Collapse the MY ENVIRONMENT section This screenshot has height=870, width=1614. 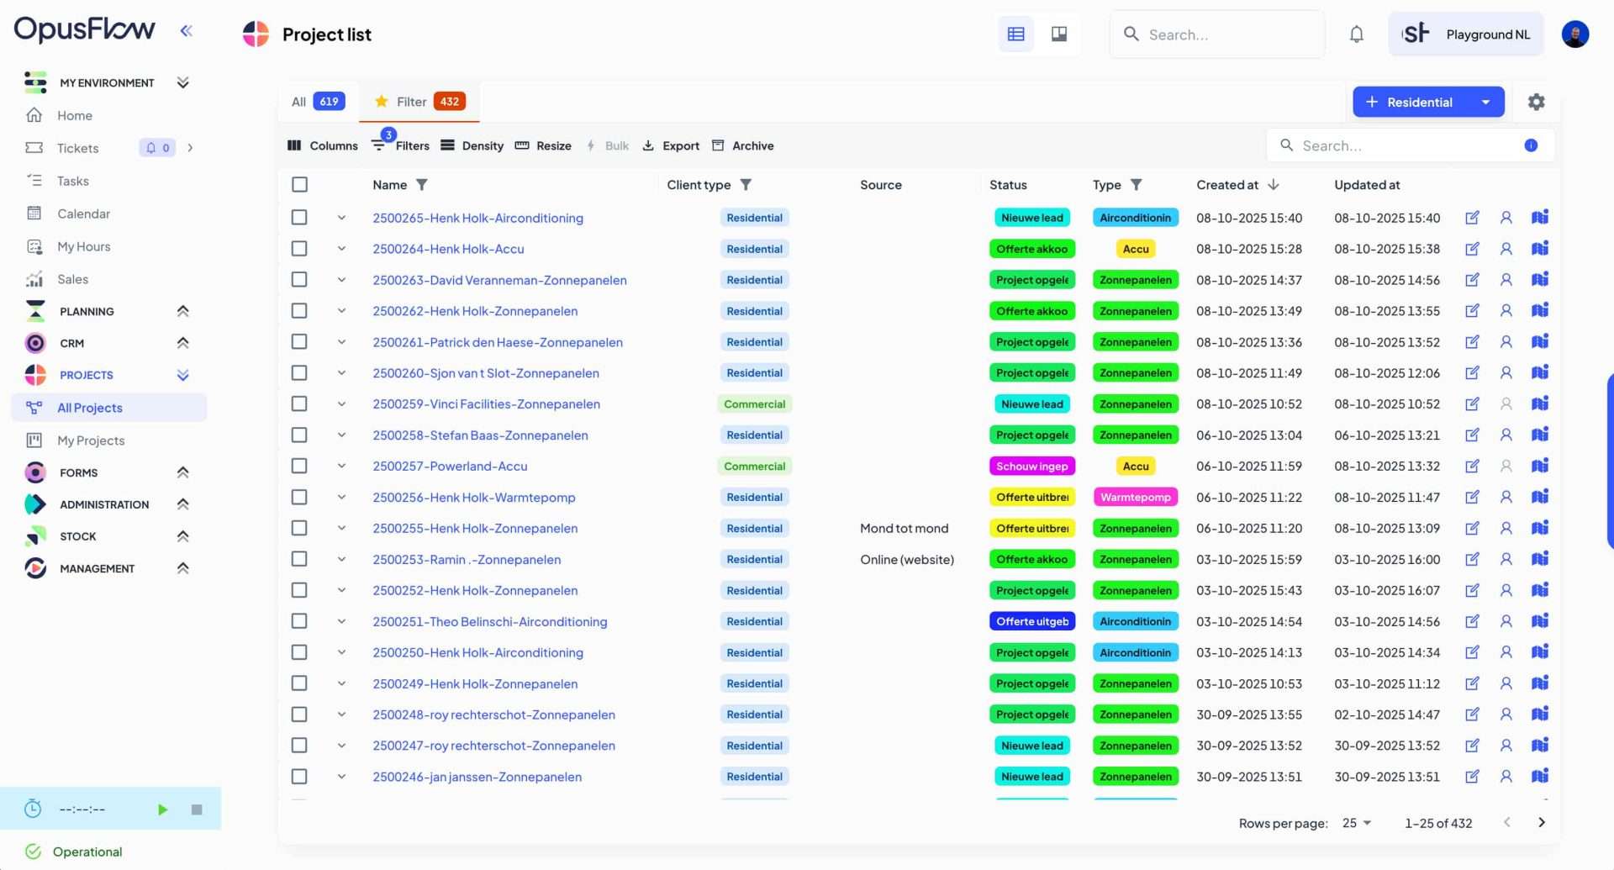(182, 82)
